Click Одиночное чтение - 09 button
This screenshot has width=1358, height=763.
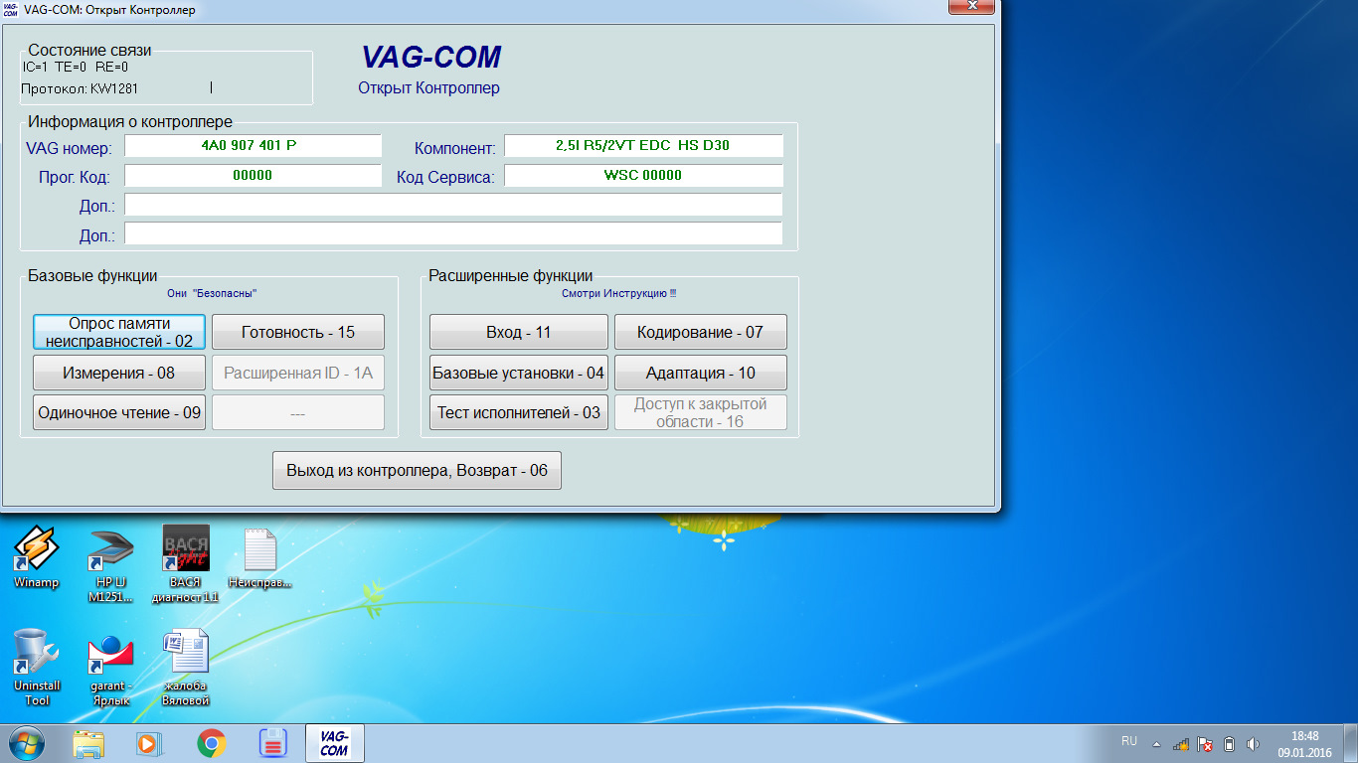[x=119, y=412]
